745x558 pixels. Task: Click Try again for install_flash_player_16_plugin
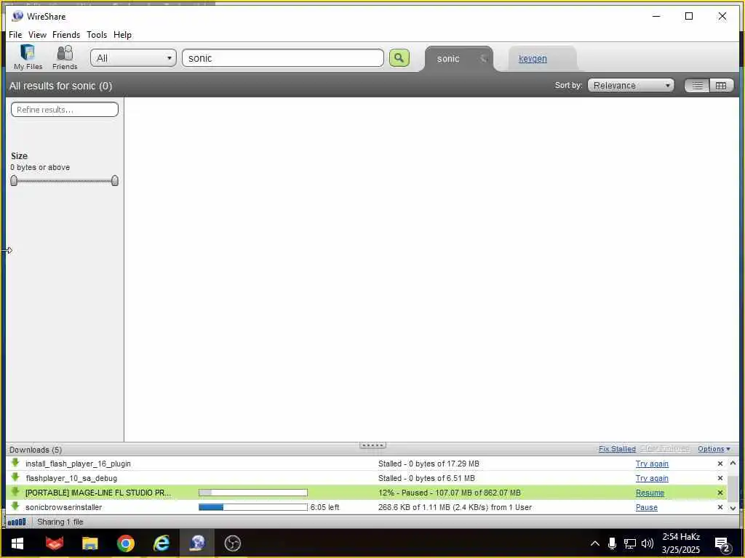point(652,464)
